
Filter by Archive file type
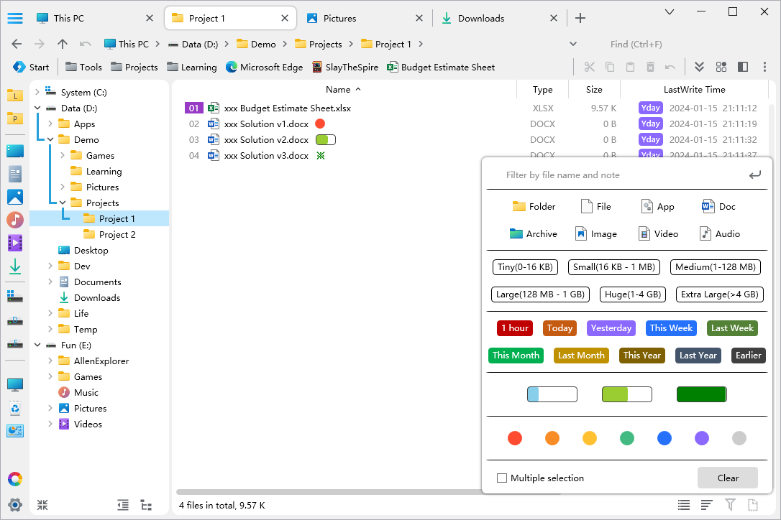point(533,234)
